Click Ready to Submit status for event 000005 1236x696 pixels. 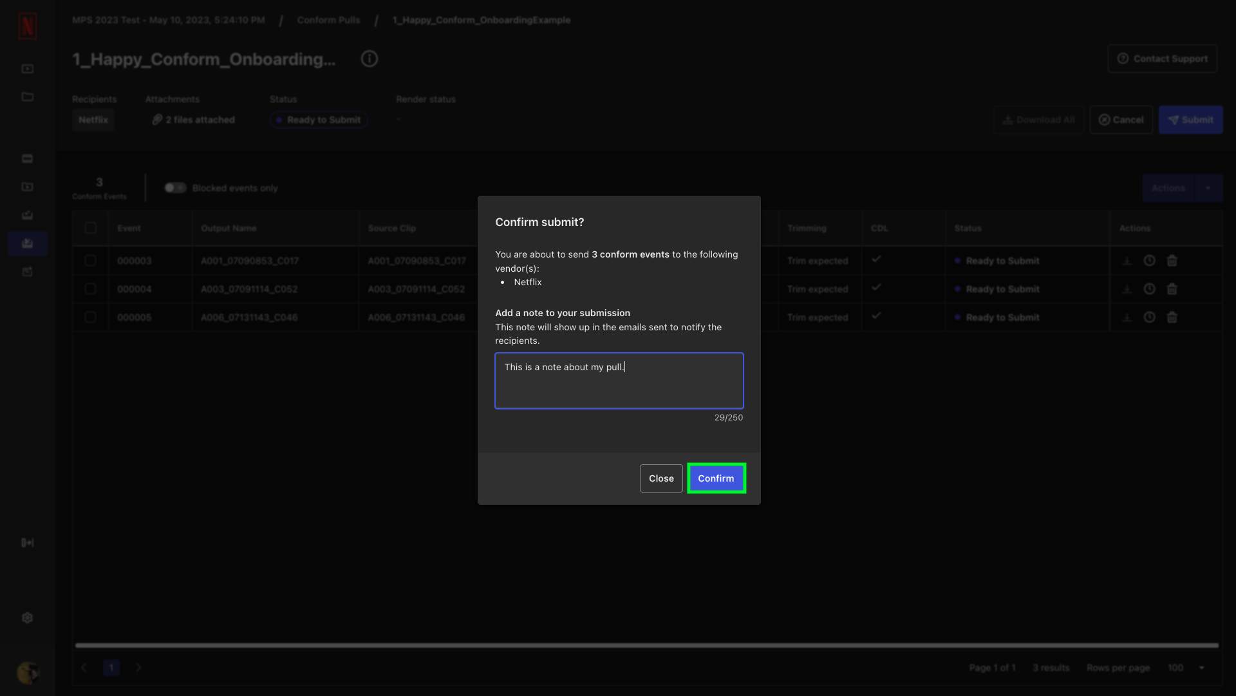coord(997,317)
